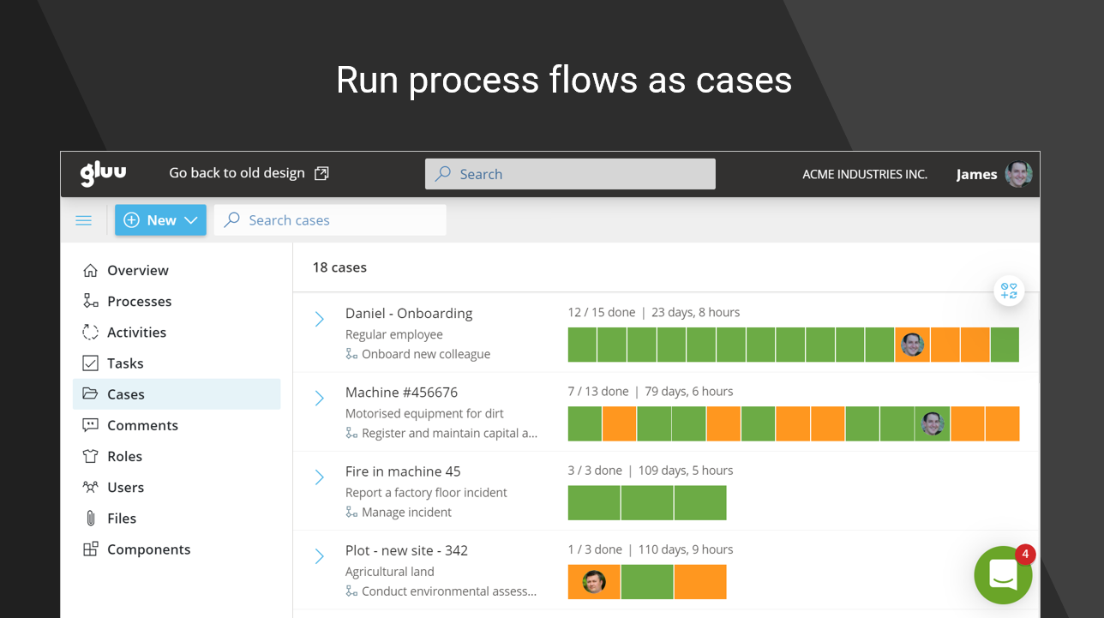Screen dimensions: 1104x618
Task: Open Processes in sidebar
Action: click(139, 301)
